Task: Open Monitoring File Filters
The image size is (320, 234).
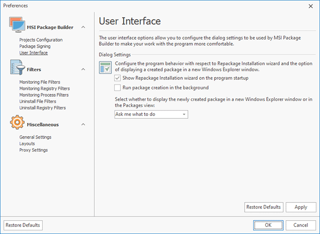Action: [40, 82]
